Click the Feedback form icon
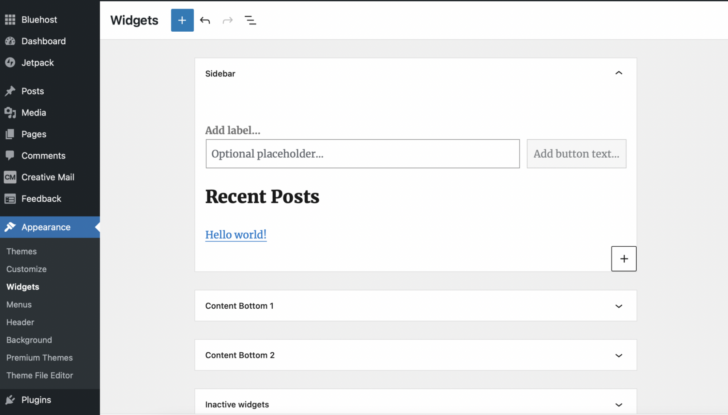 (x=10, y=199)
